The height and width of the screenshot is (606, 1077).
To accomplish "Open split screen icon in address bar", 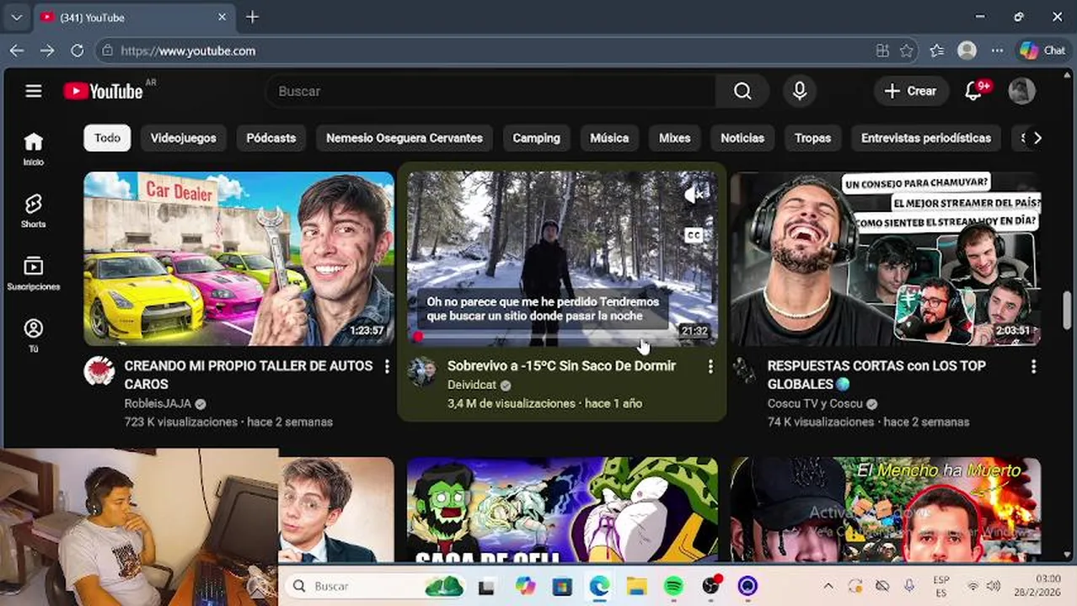I will [x=882, y=50].
